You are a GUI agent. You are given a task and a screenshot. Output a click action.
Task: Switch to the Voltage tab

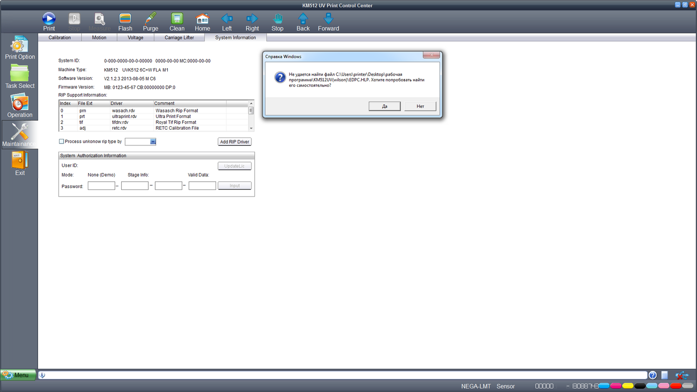click(x=136, y=38)
